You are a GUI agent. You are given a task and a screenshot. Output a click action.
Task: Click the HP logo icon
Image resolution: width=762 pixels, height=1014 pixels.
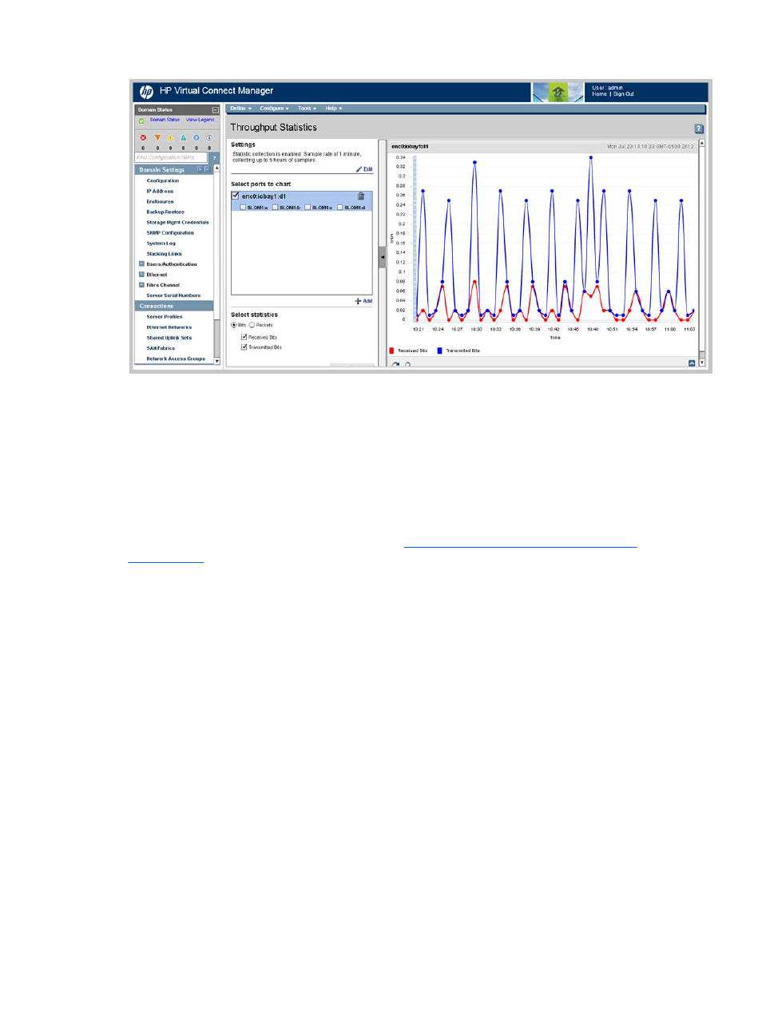(146, 92)
